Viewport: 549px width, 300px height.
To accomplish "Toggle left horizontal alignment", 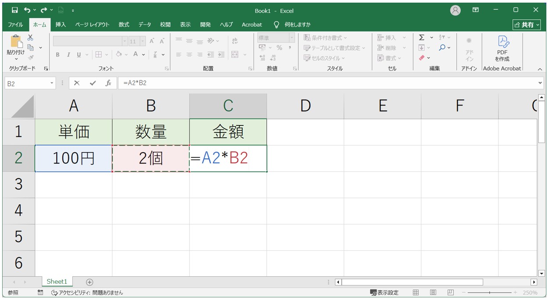I will point(179,55).
